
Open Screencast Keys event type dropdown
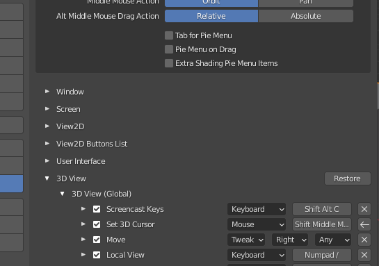click(x=257, y=209)
